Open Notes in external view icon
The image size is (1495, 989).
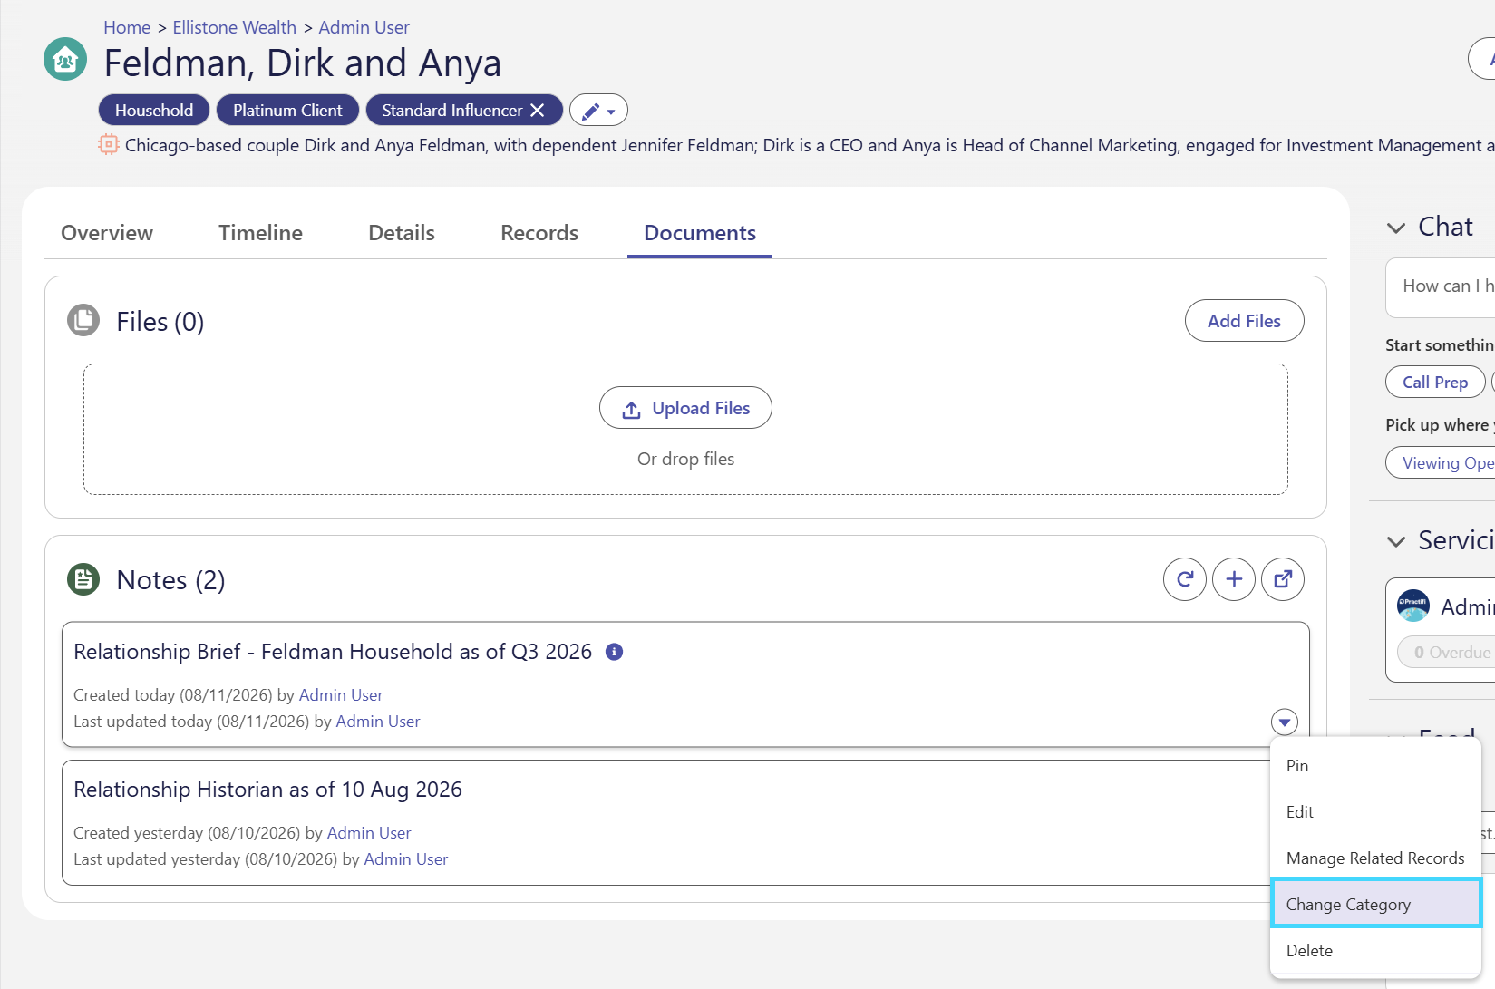click(x=1283, y=579)
